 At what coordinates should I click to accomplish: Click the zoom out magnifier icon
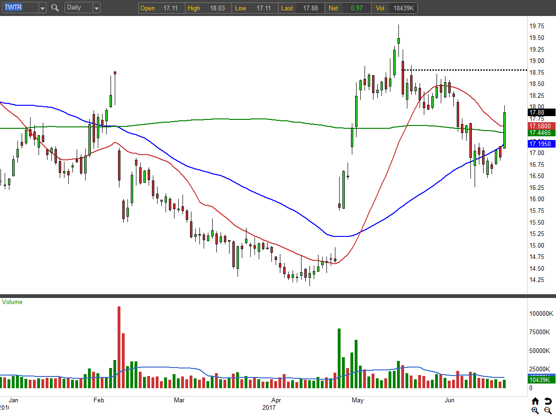point(548,410)
